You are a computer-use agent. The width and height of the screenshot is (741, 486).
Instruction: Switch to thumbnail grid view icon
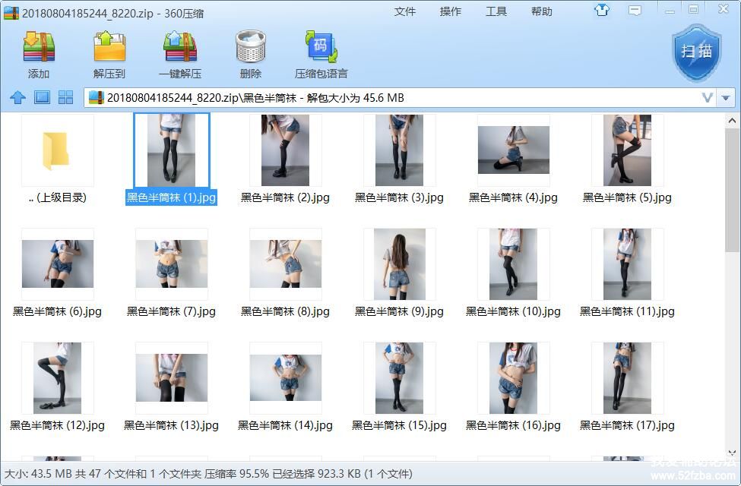click(x=65, y=98)
